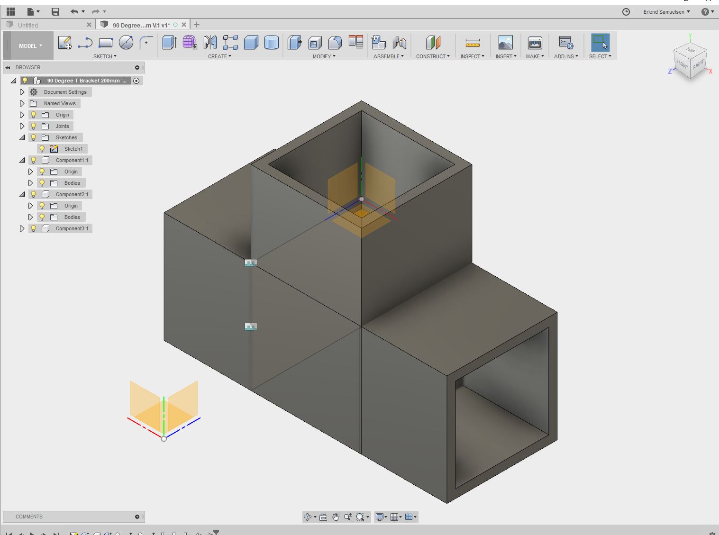Collapse Component2:1 node

[x=22, y=194]
